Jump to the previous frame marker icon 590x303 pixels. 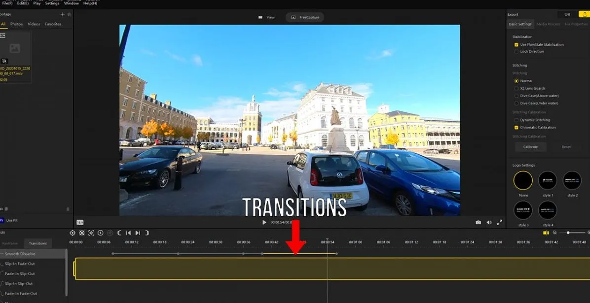click(128, 233)
